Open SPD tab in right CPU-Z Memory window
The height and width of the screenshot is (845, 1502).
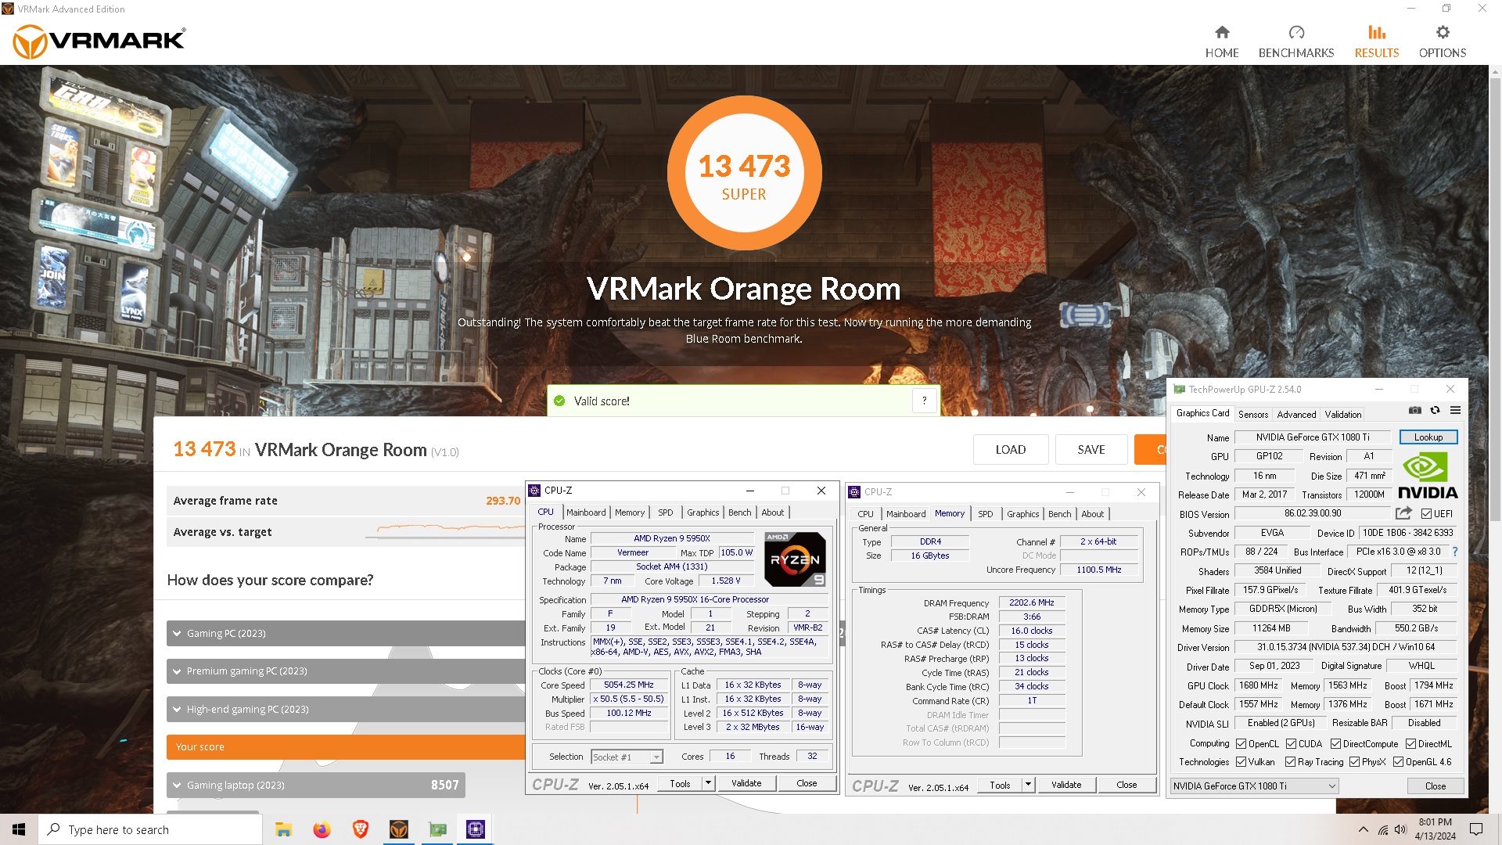tap(986, 514)
